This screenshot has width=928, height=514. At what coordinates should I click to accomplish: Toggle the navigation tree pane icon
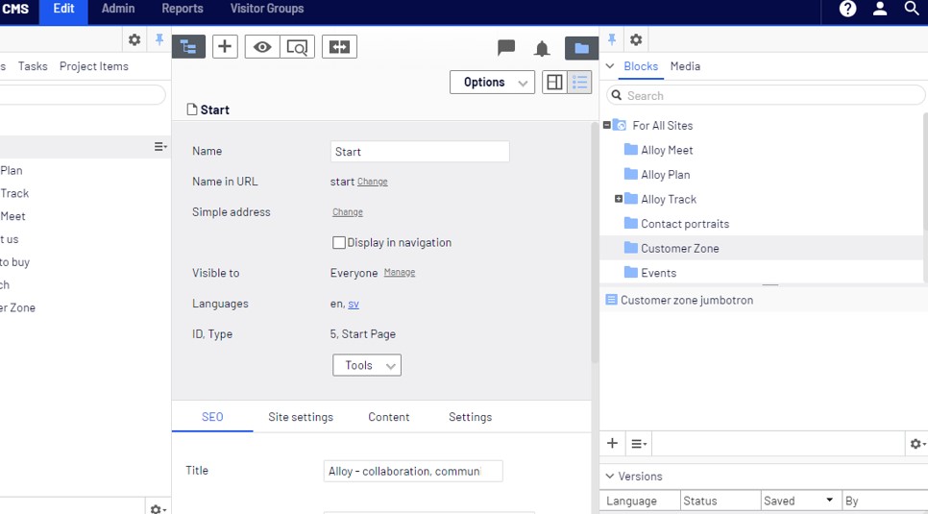point(188,47)
